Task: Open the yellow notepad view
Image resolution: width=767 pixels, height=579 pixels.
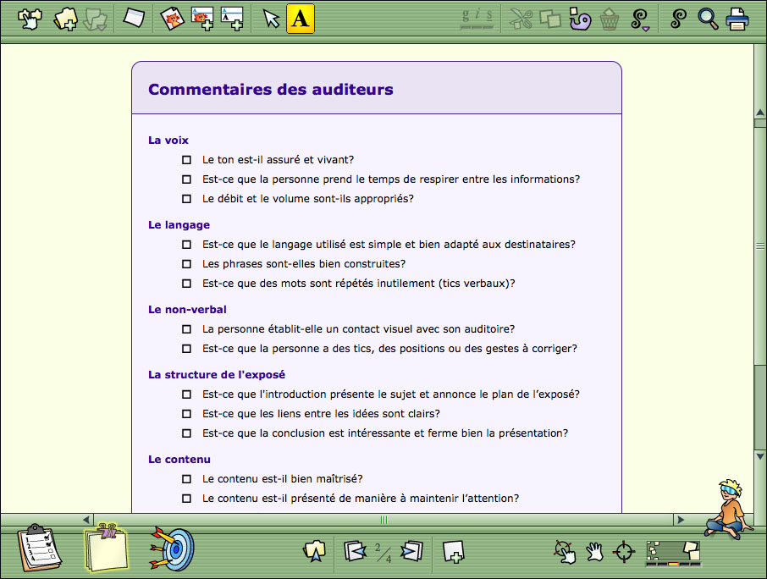Action: point(106,548)
